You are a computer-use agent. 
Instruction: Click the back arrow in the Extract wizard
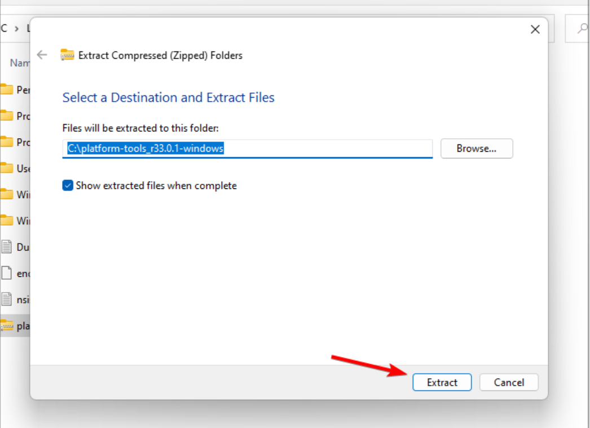pos(42,55)
